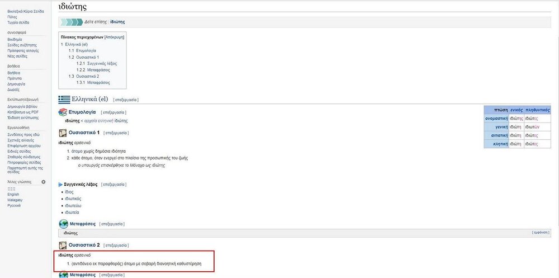Screen dimensions: 559x278
Task: Click the teal chevrons icon beside Δείτε επίσης
Action: (x=70, y=22)
